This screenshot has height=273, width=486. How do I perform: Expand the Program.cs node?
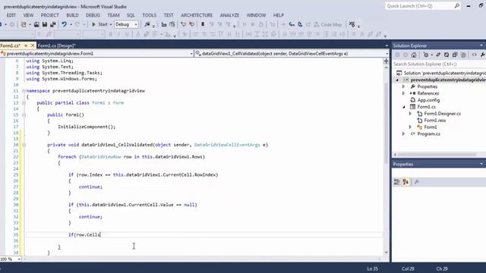[403, 134]
